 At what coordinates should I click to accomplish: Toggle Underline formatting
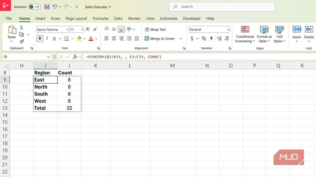tap(54, 38)
